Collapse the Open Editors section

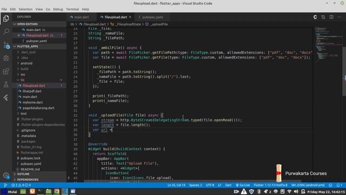click(39, 24)
